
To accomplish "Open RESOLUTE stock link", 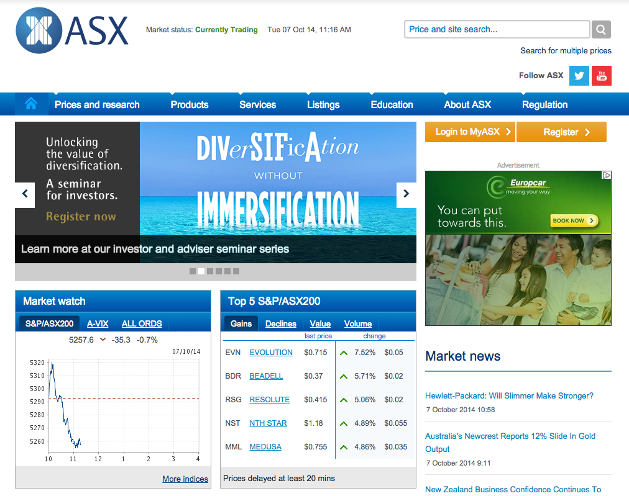I will [x=269, y=400].
